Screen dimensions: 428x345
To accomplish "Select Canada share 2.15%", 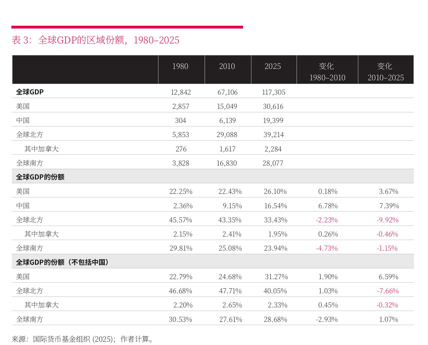I will (x=183, y=234).
